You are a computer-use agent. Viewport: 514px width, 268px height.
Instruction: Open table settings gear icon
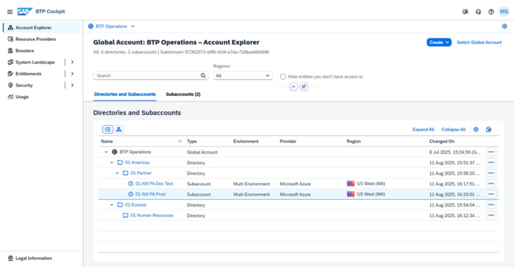coord(476,129)
